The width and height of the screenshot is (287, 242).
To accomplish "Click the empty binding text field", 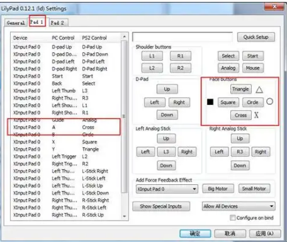I will coord(183,37).
